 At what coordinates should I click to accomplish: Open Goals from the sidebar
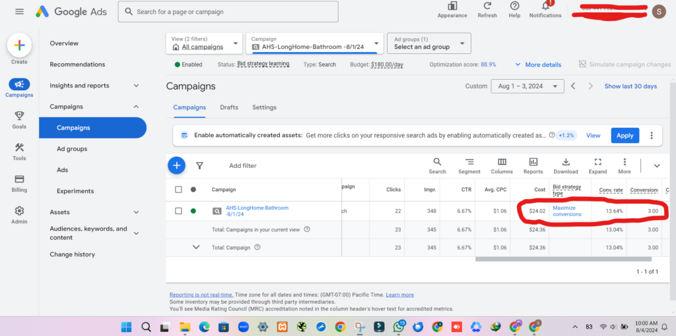point(19,120)
